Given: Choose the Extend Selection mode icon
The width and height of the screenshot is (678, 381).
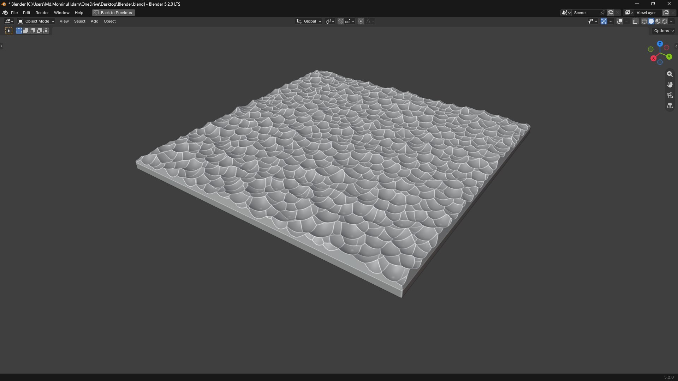Looking at the screenshot, I should 26,31.
